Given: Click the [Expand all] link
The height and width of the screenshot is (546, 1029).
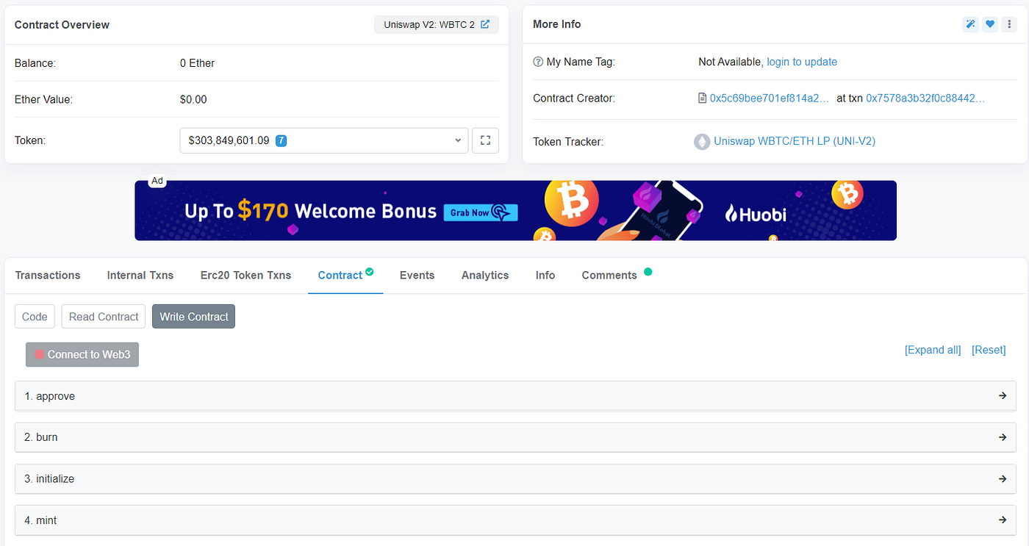Looking at the screenshot, I should coord(933,350).
